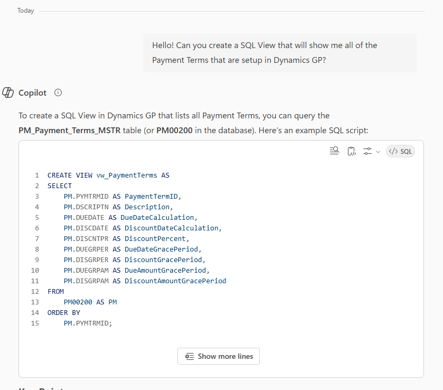
Task: Click the PM.DISCNTPR AS DiscountPercent line
Action: (126, 239)
